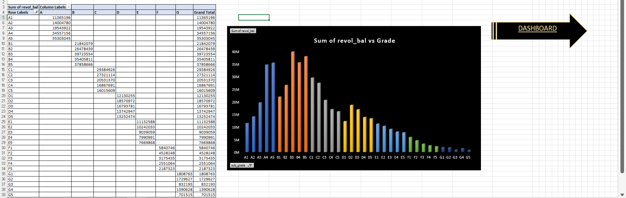Viewport: 626px width, 198px height.
Task: Click the vertical scrollbar thumb
Action: pos(622,88)
